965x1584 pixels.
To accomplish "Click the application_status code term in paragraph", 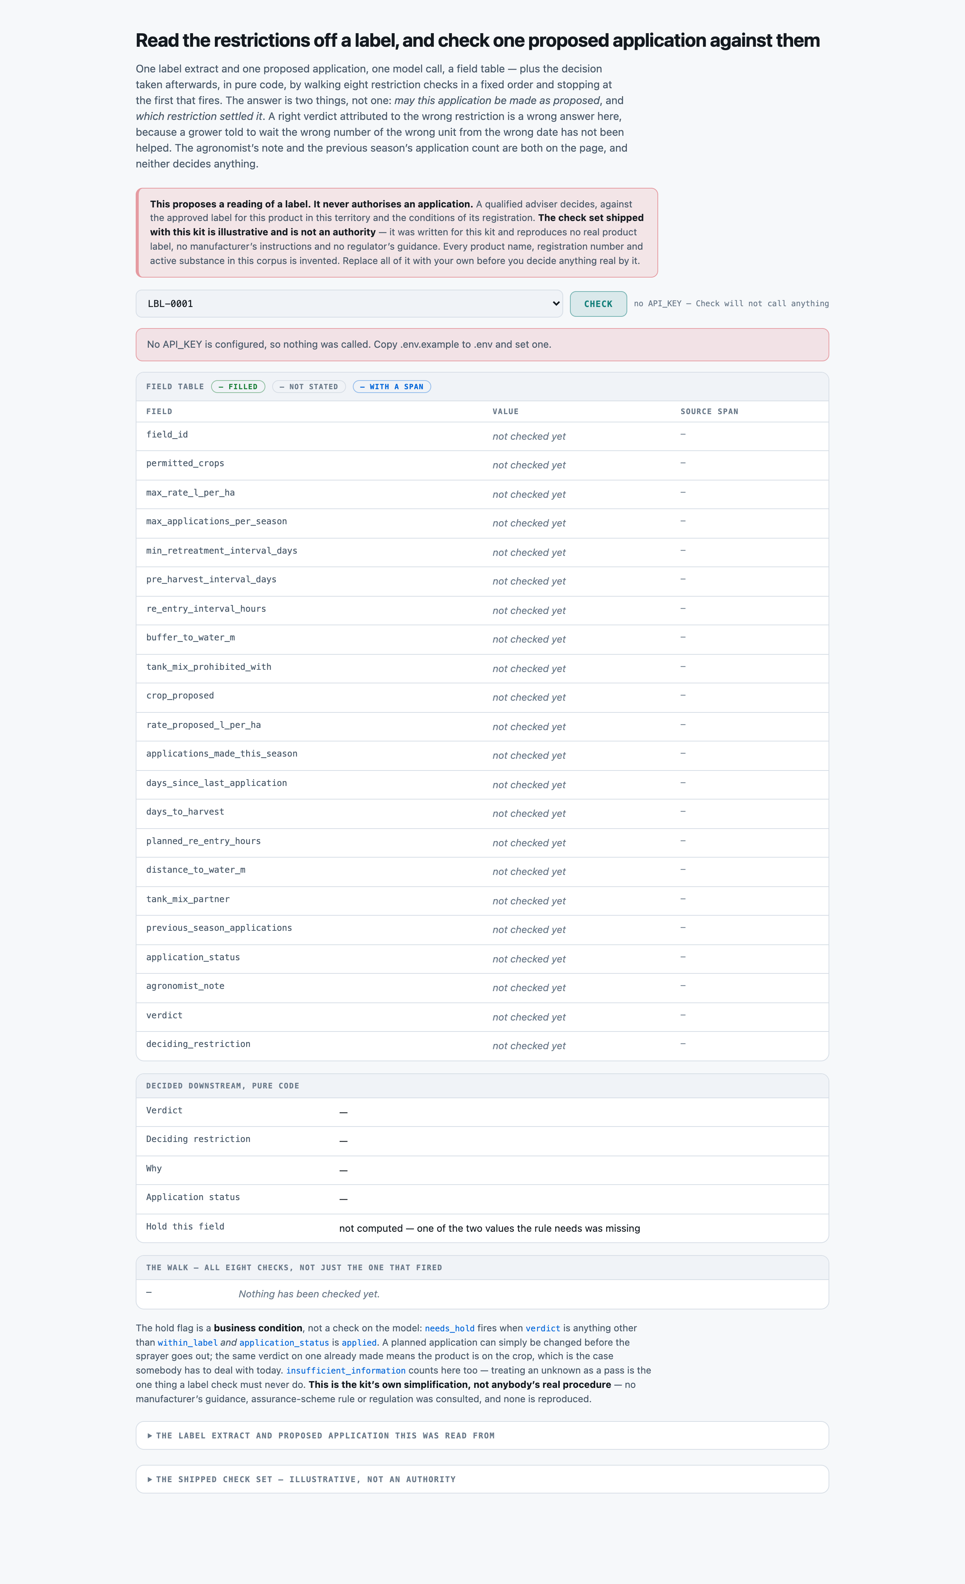I will click(x=284, y=1342).
